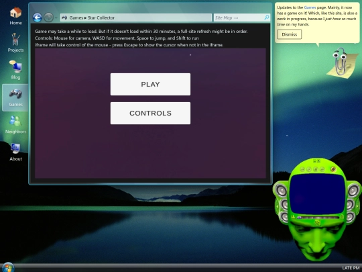The image size is (362, 272).
Task: Click the gold round knob on media player
Action: tap(333, 169)
